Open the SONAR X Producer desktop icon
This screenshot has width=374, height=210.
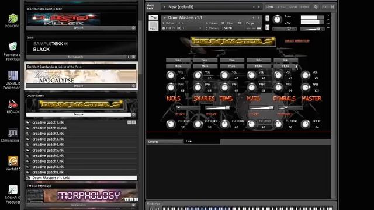(13, 194)
